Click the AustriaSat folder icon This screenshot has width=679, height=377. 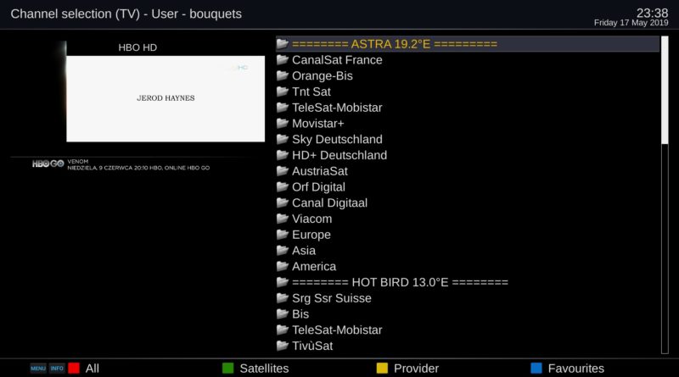tap(283, 171)
